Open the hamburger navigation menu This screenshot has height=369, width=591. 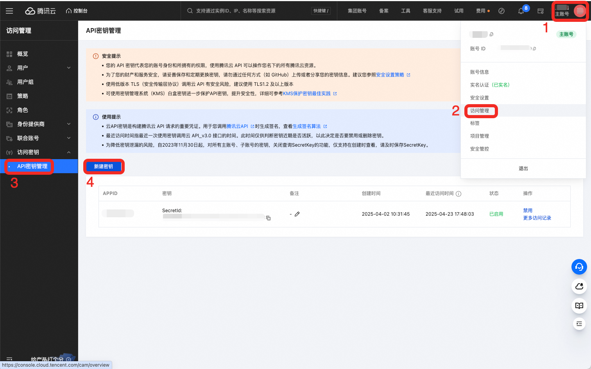coord(9,11)
